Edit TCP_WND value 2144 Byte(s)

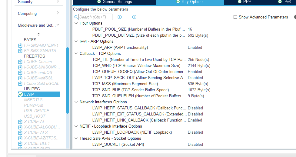(199, 65)
